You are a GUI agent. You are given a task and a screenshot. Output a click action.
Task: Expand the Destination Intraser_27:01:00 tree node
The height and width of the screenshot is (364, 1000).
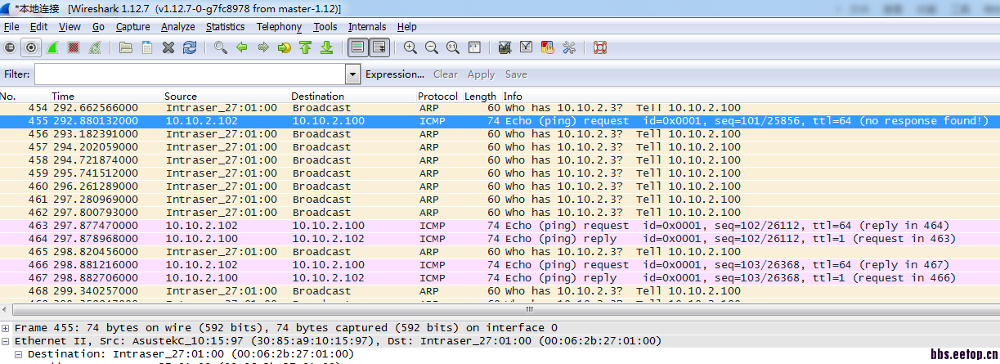20,354
